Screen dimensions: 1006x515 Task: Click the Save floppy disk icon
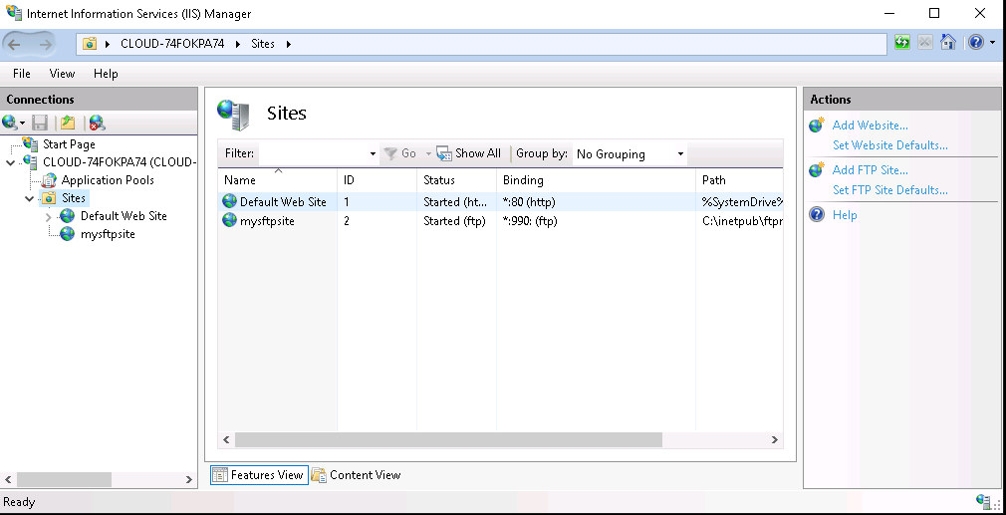tap(40, 123)
